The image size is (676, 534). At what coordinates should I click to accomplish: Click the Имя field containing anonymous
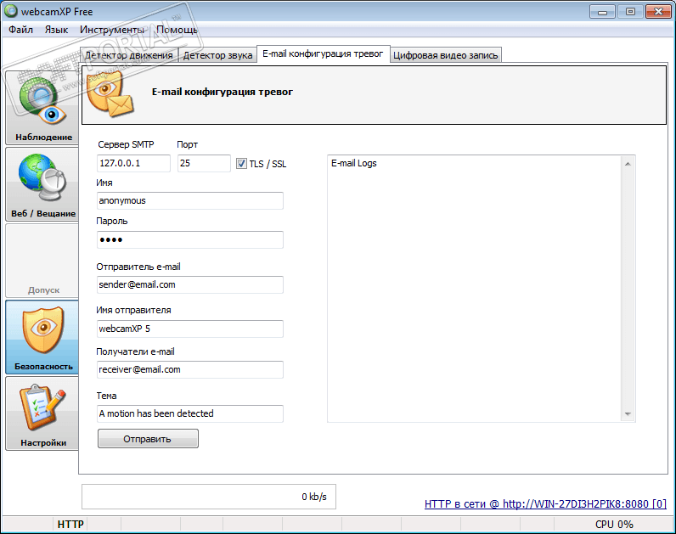point(190,201)
